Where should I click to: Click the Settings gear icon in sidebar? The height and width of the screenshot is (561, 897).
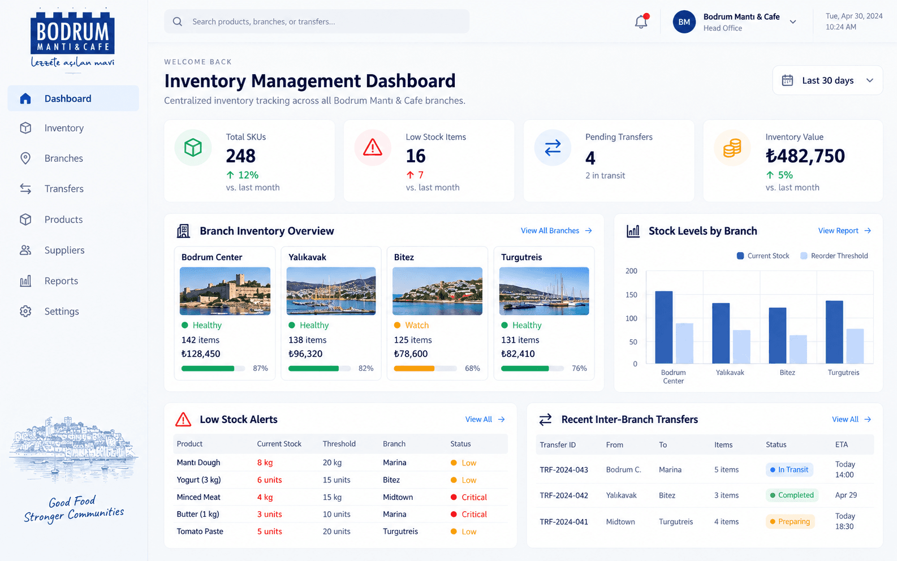(25, 311)
